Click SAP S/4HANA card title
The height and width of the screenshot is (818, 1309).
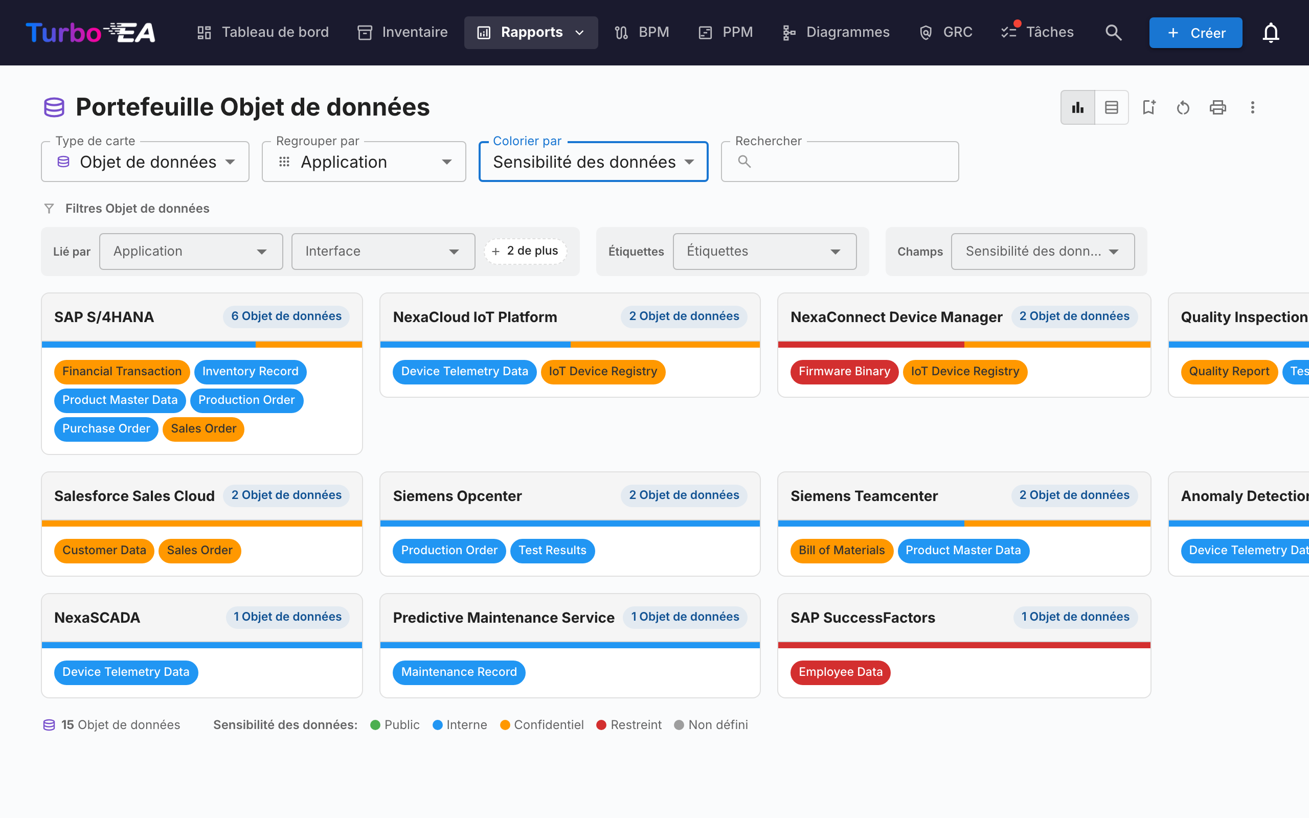pyautogui.click(x=104, y=317)
